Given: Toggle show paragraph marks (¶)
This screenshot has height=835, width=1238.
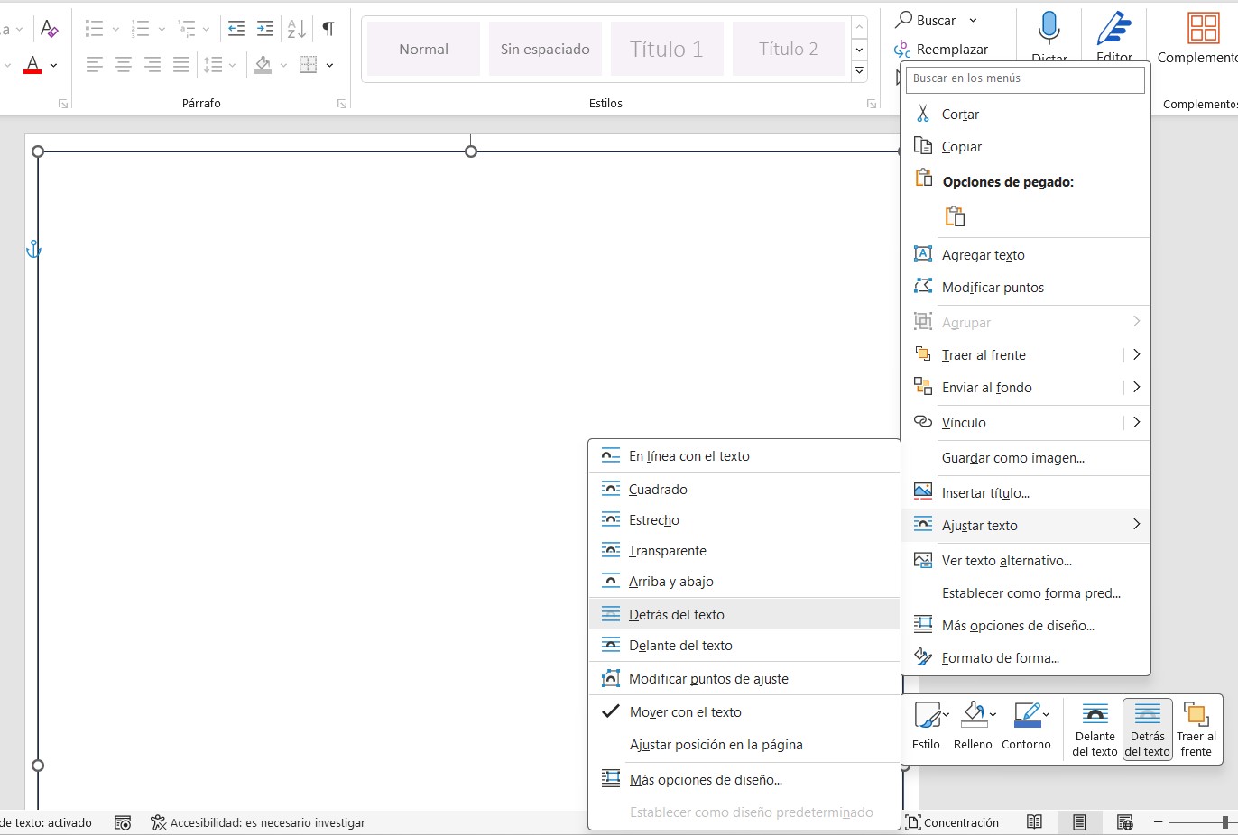Looking at the screenshot, I should [x=328, y=29].
